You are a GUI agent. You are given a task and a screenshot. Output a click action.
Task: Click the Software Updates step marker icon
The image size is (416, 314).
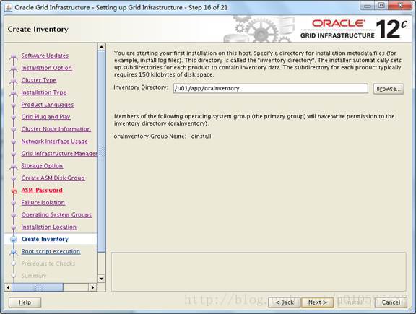(13, 56)
